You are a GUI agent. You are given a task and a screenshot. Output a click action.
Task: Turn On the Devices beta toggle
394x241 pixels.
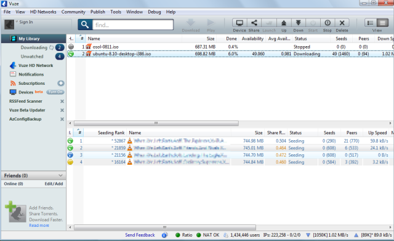click(55, 92)
